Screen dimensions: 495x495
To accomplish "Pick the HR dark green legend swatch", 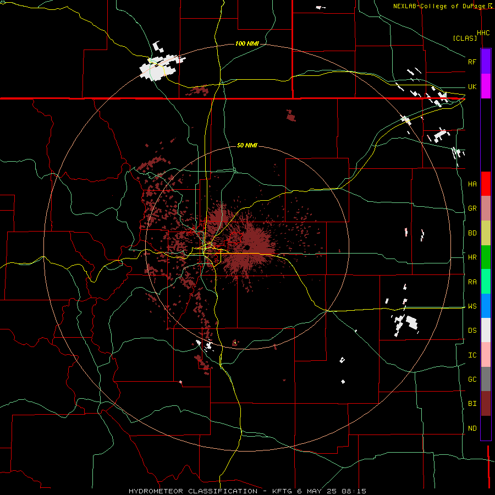I will pos(486,257).
